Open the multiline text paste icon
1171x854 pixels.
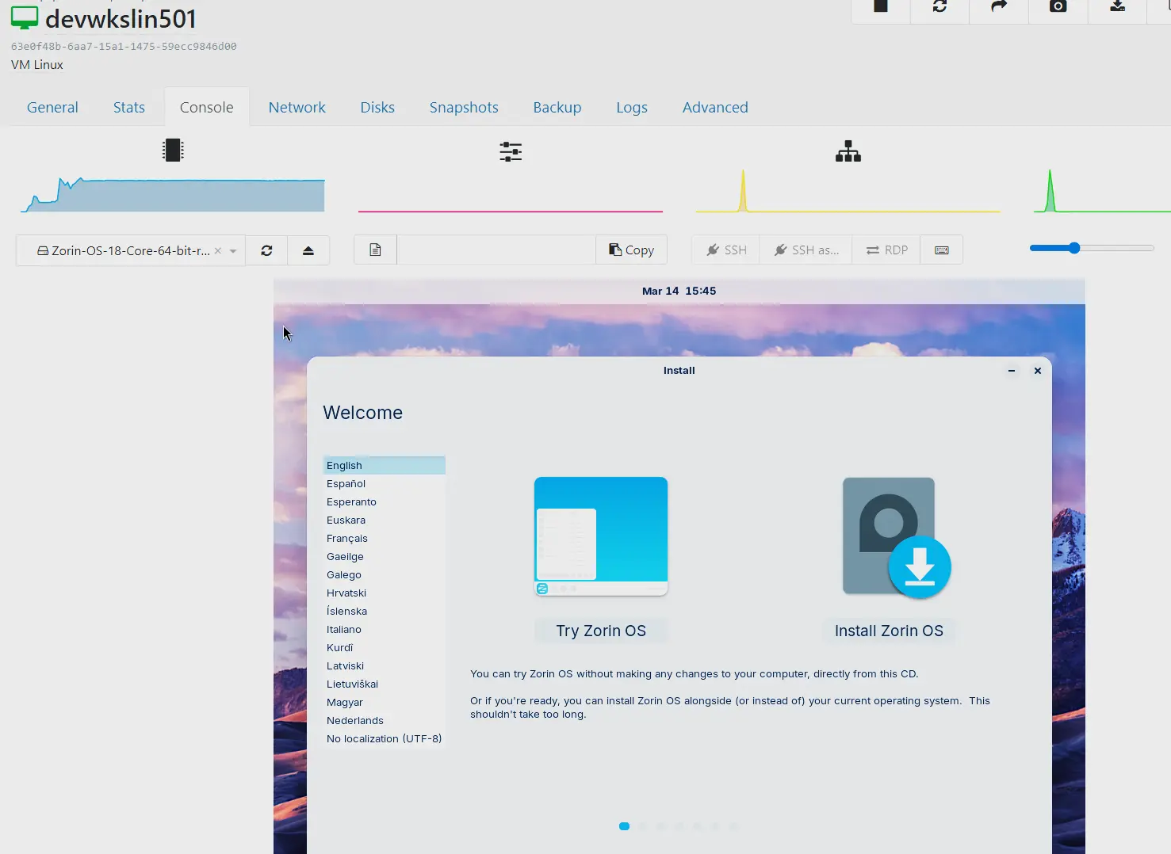374,249
